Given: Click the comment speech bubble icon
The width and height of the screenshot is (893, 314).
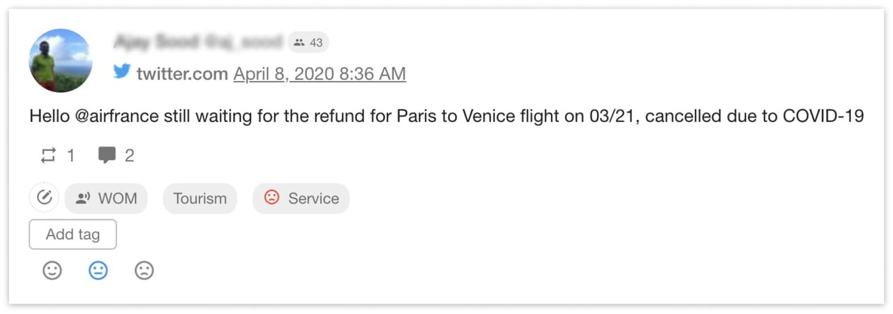Looking at the screenshot, I should (107, 156).
